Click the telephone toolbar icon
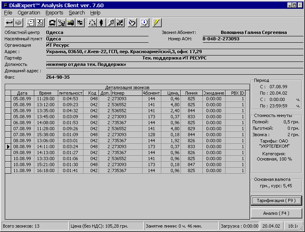This screenshot has height=232, width=305. tap(52, 23)
